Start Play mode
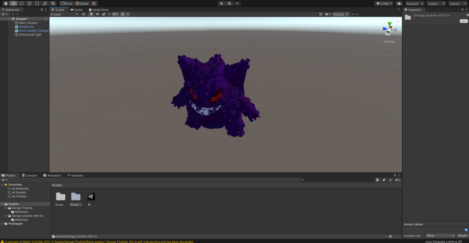469x243 pixels. click(221, 4)
